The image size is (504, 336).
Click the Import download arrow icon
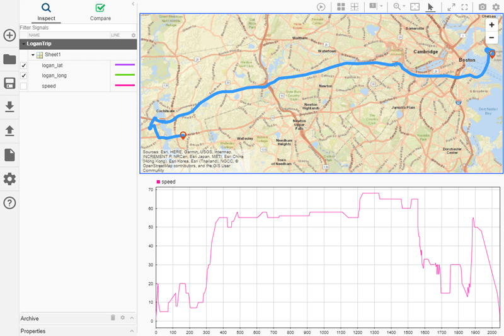(x=9, y=107)
